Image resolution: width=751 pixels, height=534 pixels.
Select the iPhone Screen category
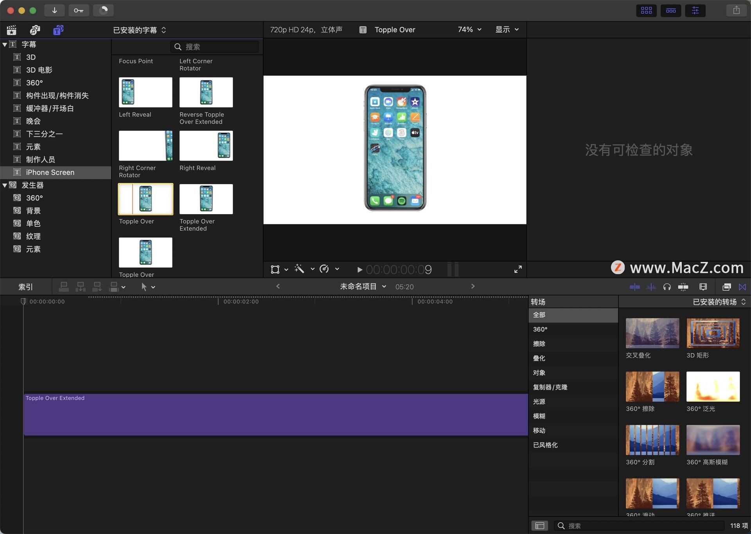(56, 173)
